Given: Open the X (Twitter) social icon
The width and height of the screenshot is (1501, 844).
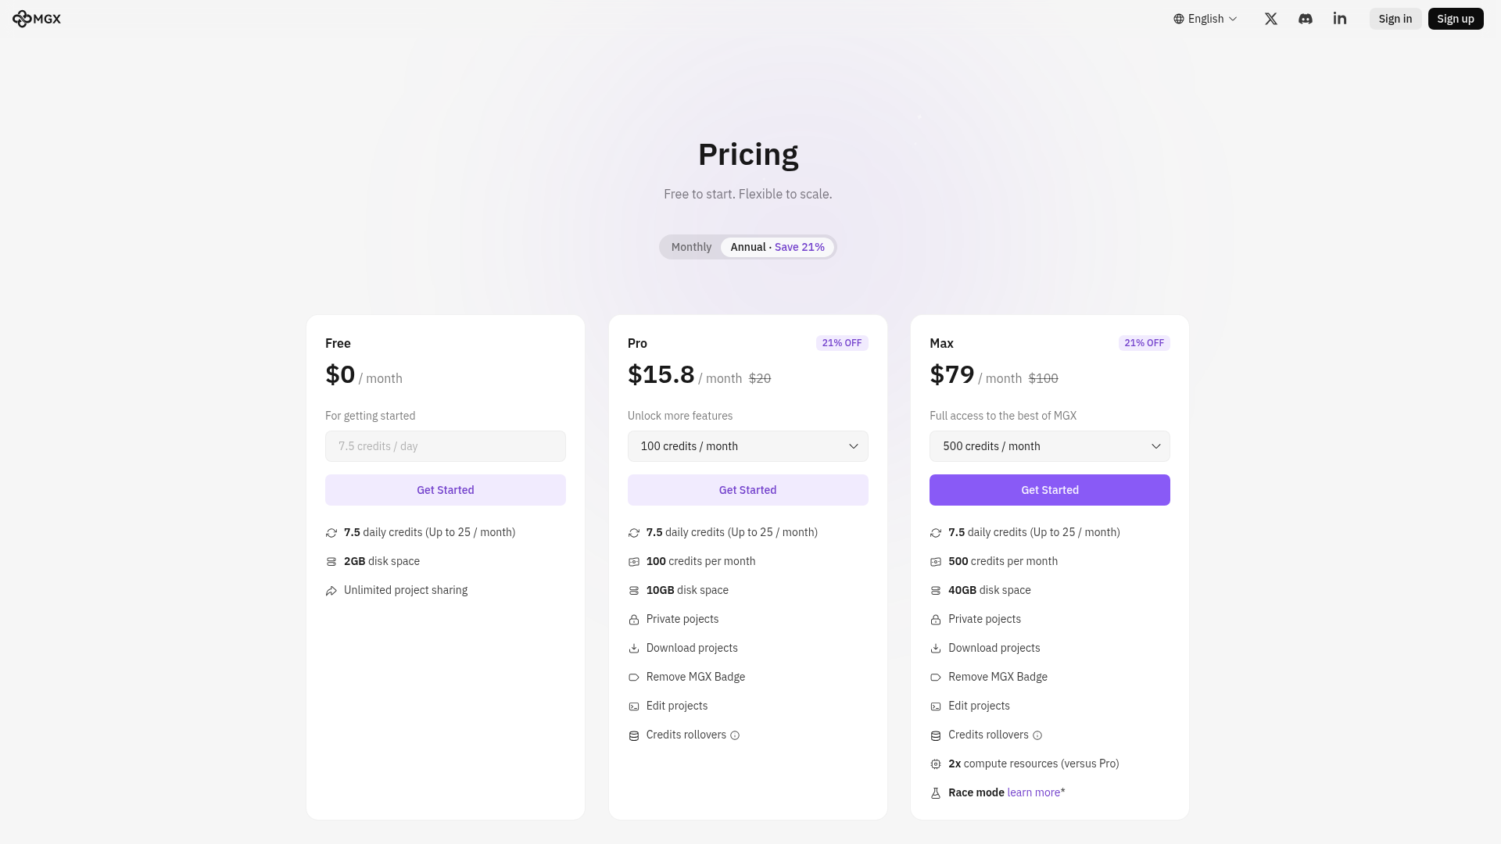Looking at the screenshot, I should 1271,19.
